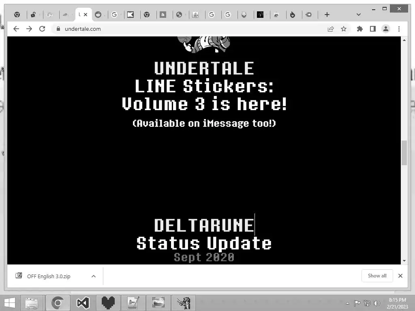Open the Undertale heart icon app
The image size is (415, 311).
108,303
